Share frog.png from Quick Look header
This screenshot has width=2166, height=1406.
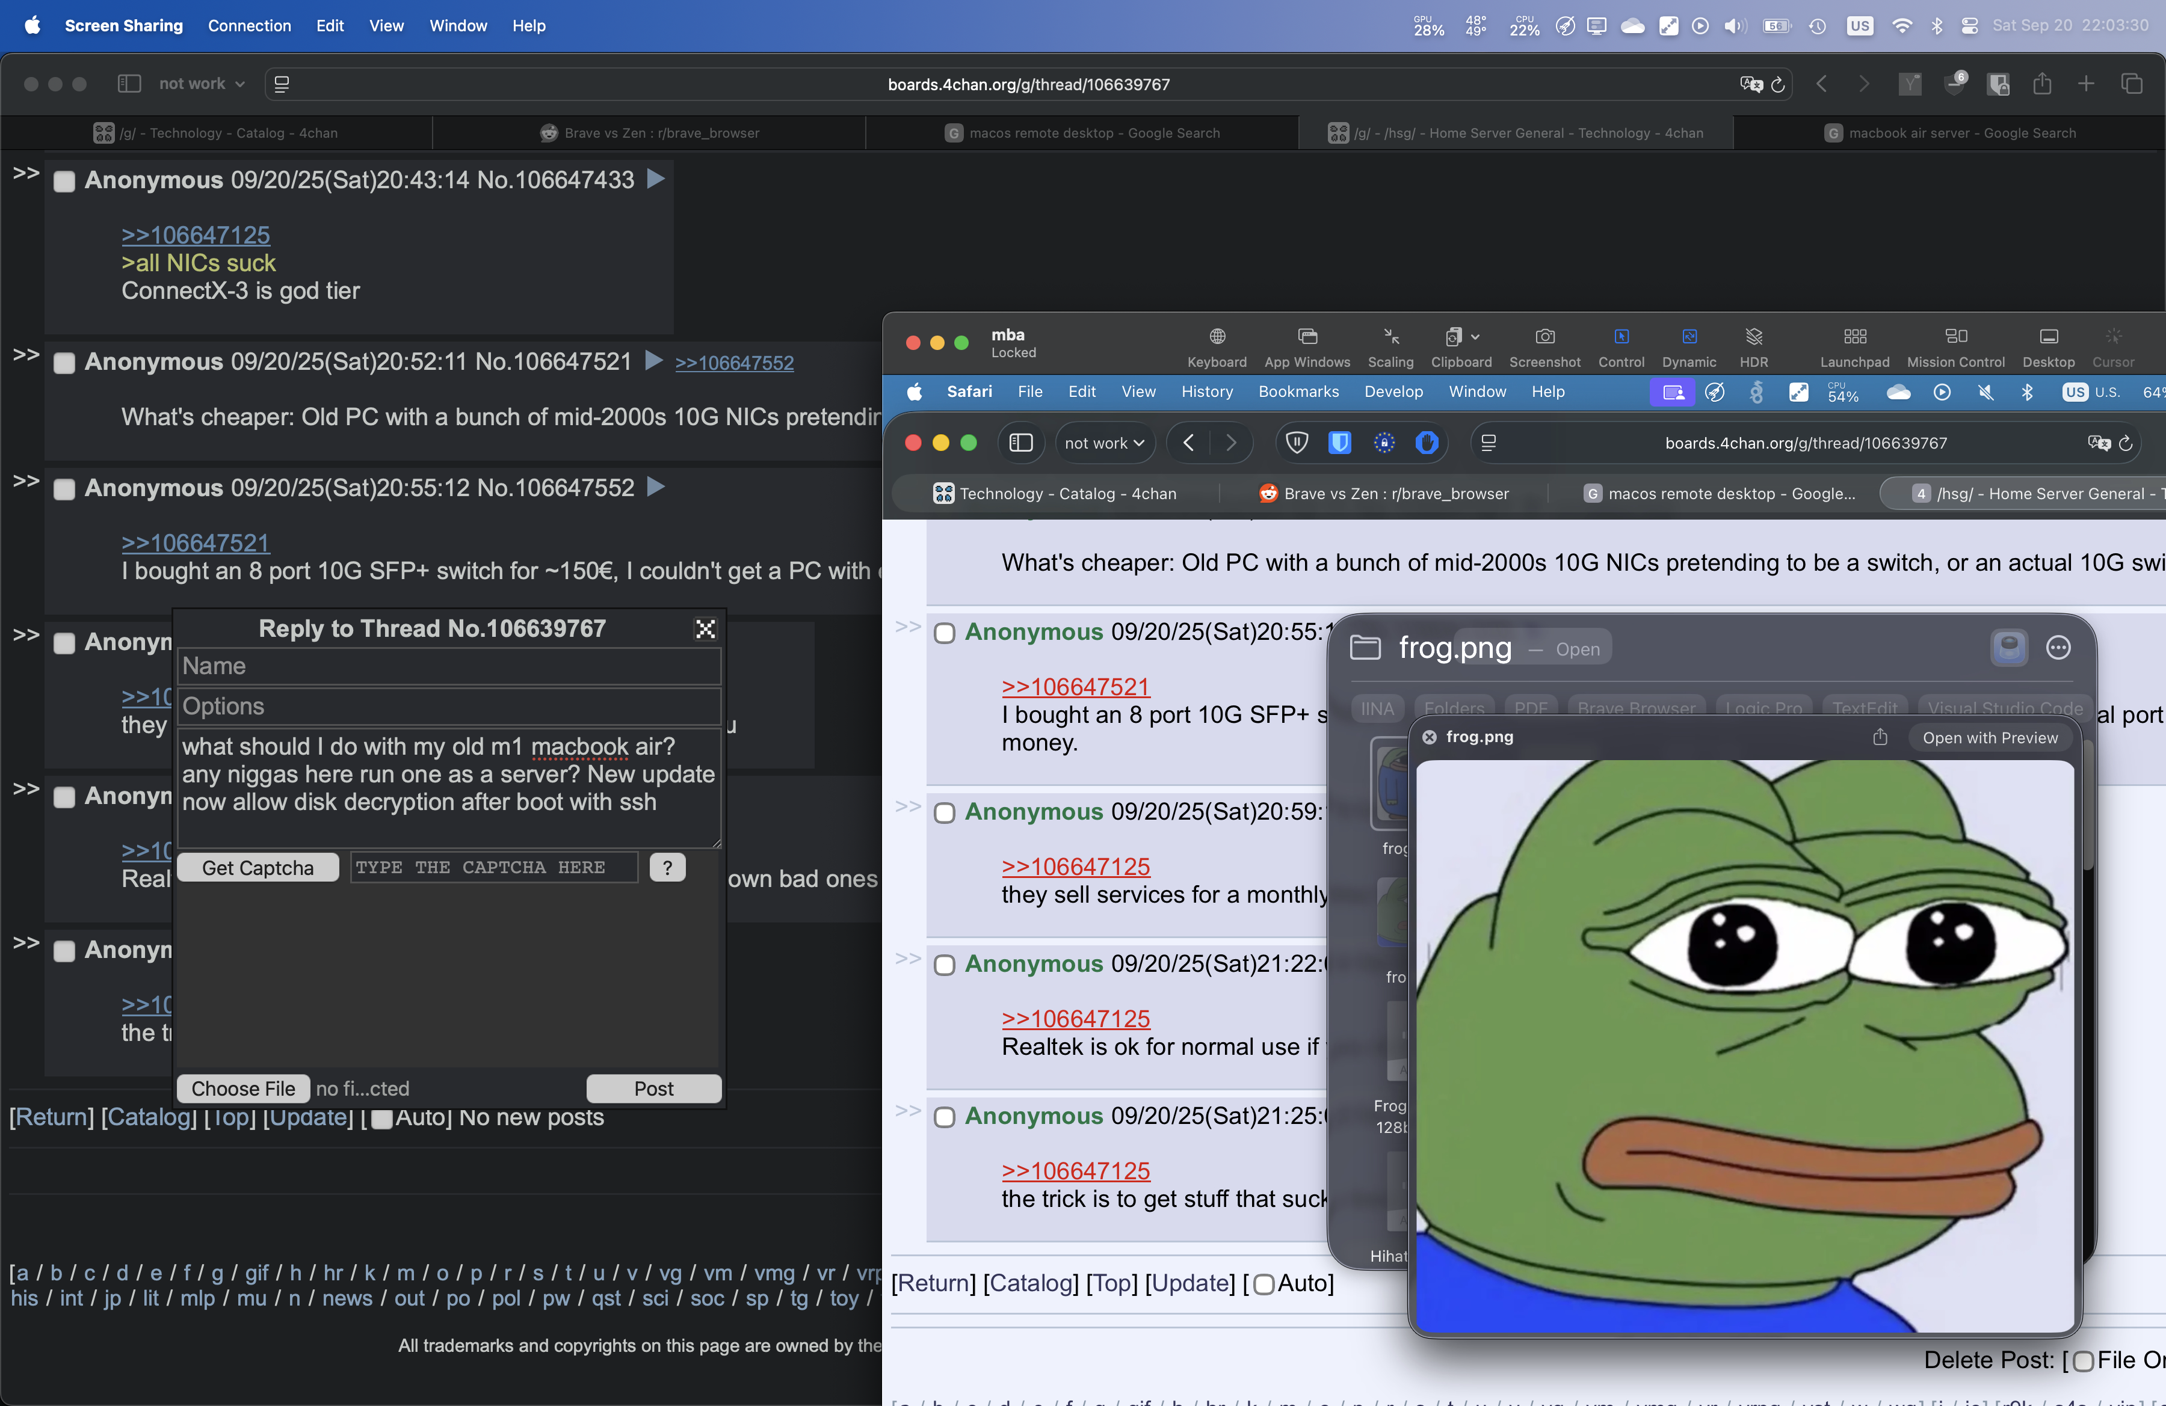click(1880, 737)
